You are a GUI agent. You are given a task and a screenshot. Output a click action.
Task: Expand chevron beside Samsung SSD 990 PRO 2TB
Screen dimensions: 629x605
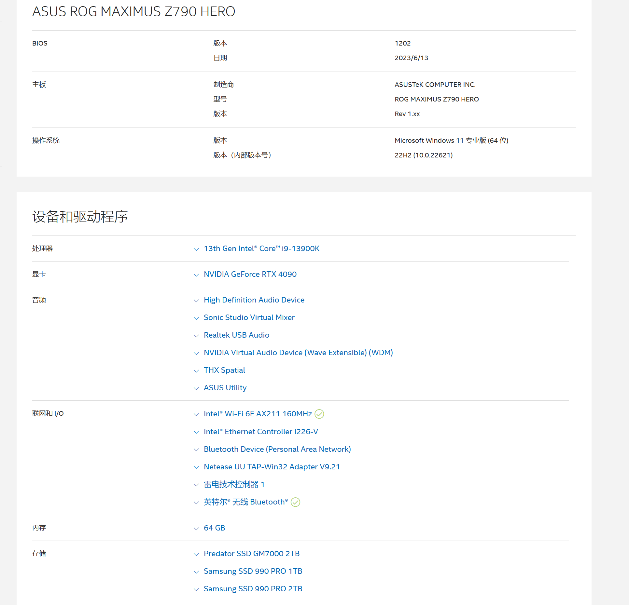[196, 590]
